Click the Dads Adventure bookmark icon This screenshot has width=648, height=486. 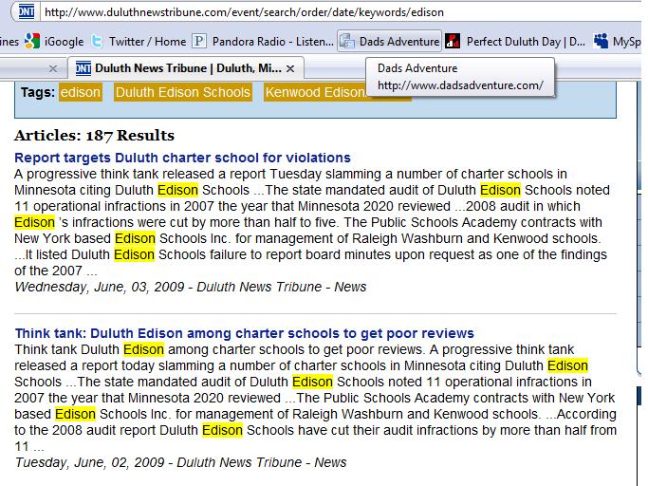pyautogui.click(x=346, y=42)
